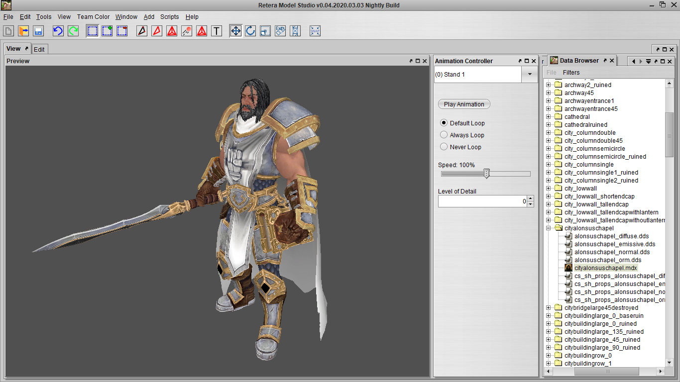The image size is (680, 382).
Task: Expand the cathedral folder
Action: point(549,117)
